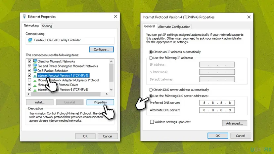Select Obtain DNS server address automatically

151,90
